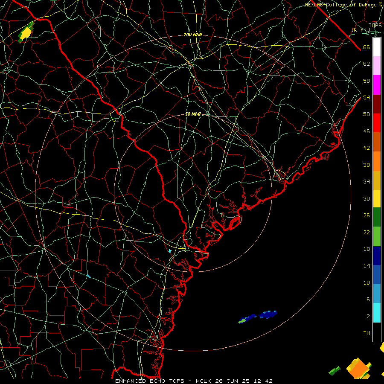Click the small green echo at bottom right
384x384 pixels.
tap(334, 371)
